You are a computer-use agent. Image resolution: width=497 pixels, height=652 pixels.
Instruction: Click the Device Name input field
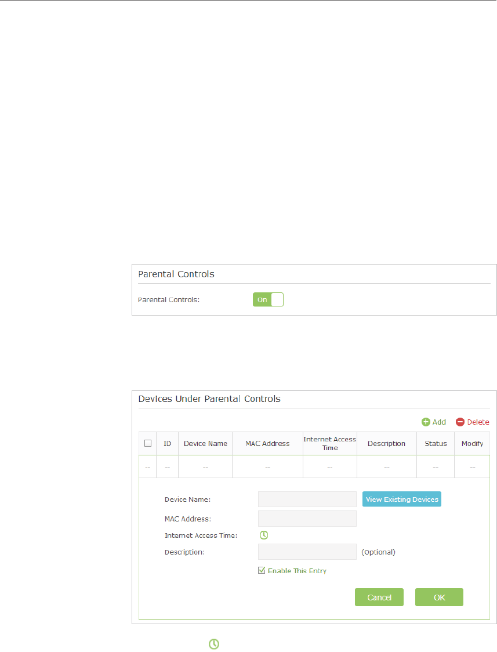[307, 499]
